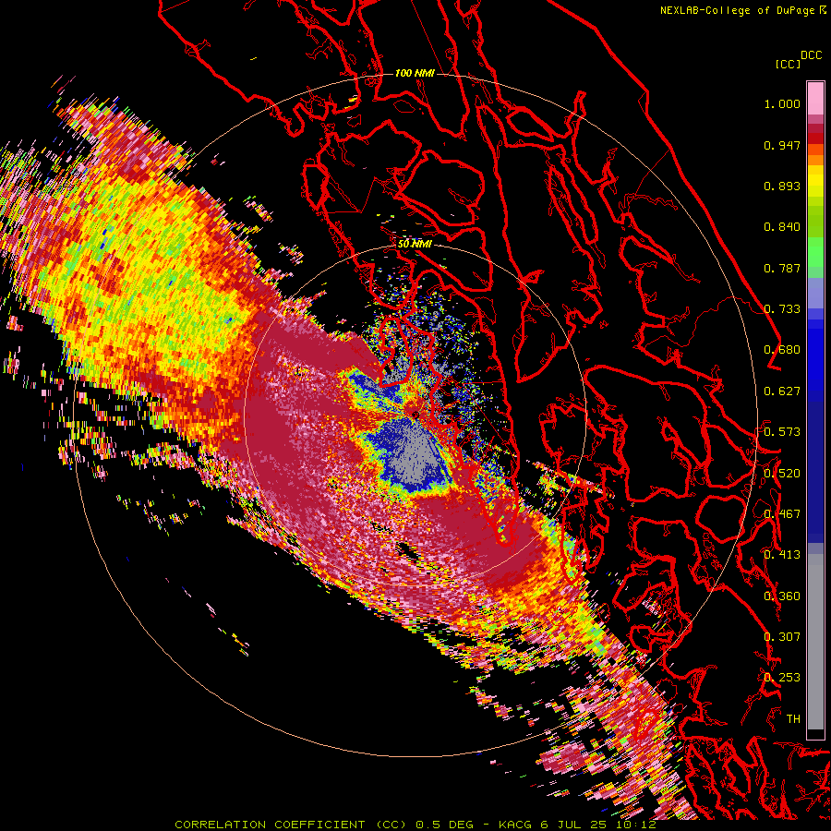Click the 'DCC' label above the color bar
The image size is (831, 831).
click(811, 55)
